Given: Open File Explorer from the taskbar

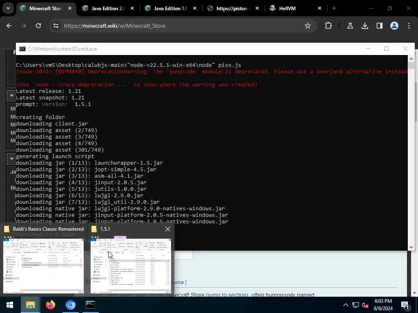Looking at the screenshot, I should [30, 305].
